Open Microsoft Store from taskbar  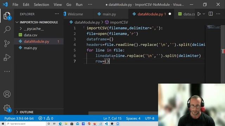pyautogui.click(x=72, y=124)
